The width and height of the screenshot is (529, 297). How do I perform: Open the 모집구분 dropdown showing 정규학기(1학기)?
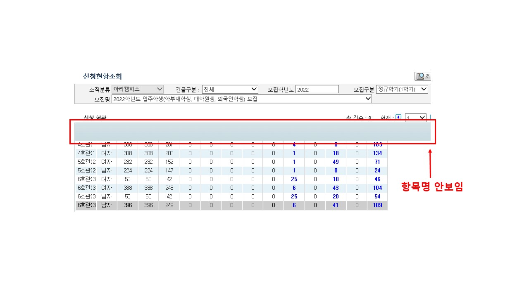402,89
